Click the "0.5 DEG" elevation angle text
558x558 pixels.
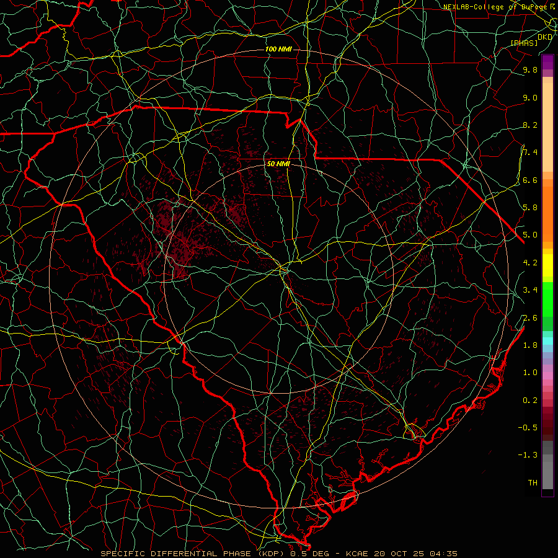pyautogui.click(x=309, y=554)
